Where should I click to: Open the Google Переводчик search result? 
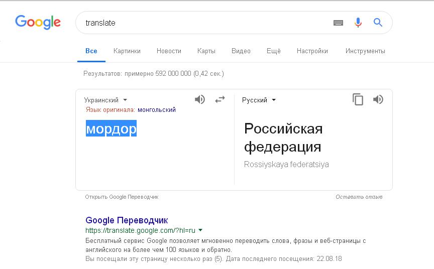pos(127,220)
